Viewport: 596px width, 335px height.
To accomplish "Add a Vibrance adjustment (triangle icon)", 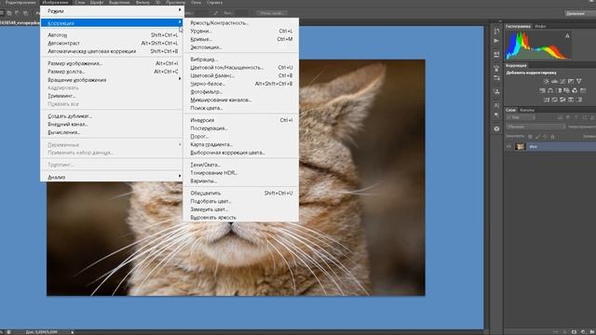I will (x=579, y=81).
